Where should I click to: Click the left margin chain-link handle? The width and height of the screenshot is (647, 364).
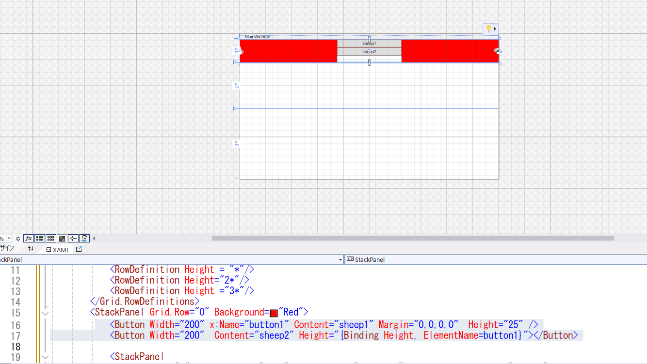tap(240, 51)
